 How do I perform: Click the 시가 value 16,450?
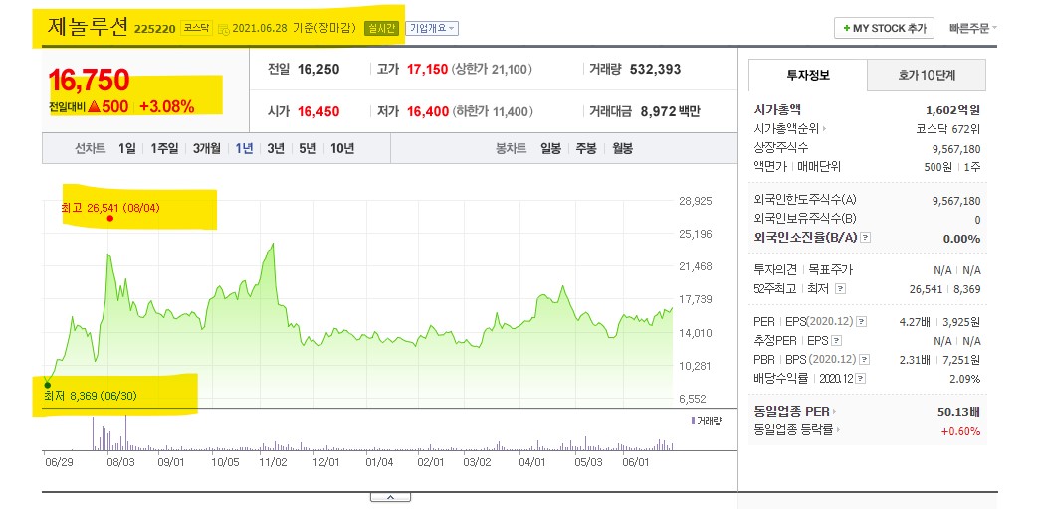click(318, 111)
